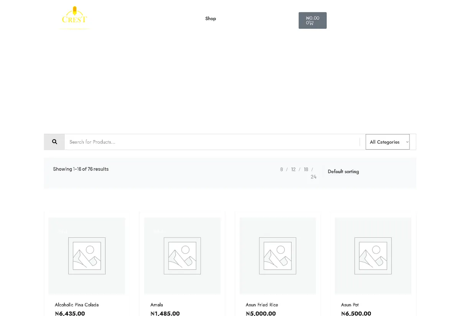Click the ₦6,435.00 price
460x316 pixels.
70,313
